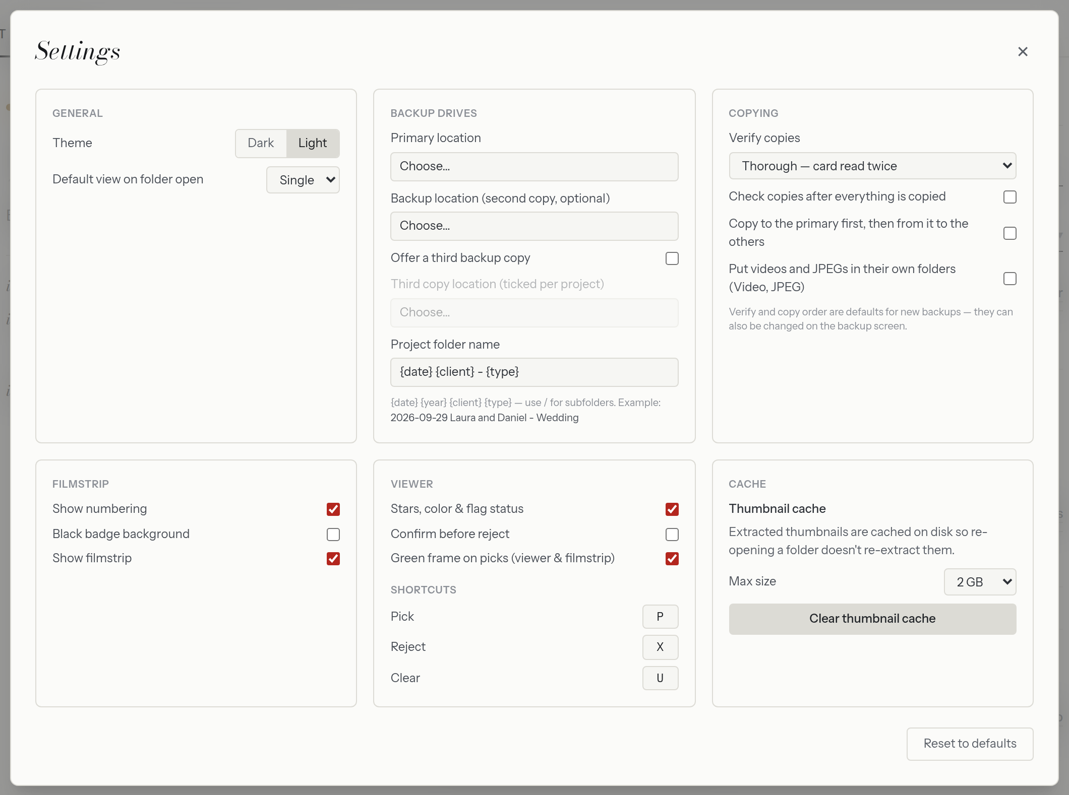Enable Black badge background
The width and height of the screenshot is (1069, 795).
pyautogui.click(x=333, y=535)
